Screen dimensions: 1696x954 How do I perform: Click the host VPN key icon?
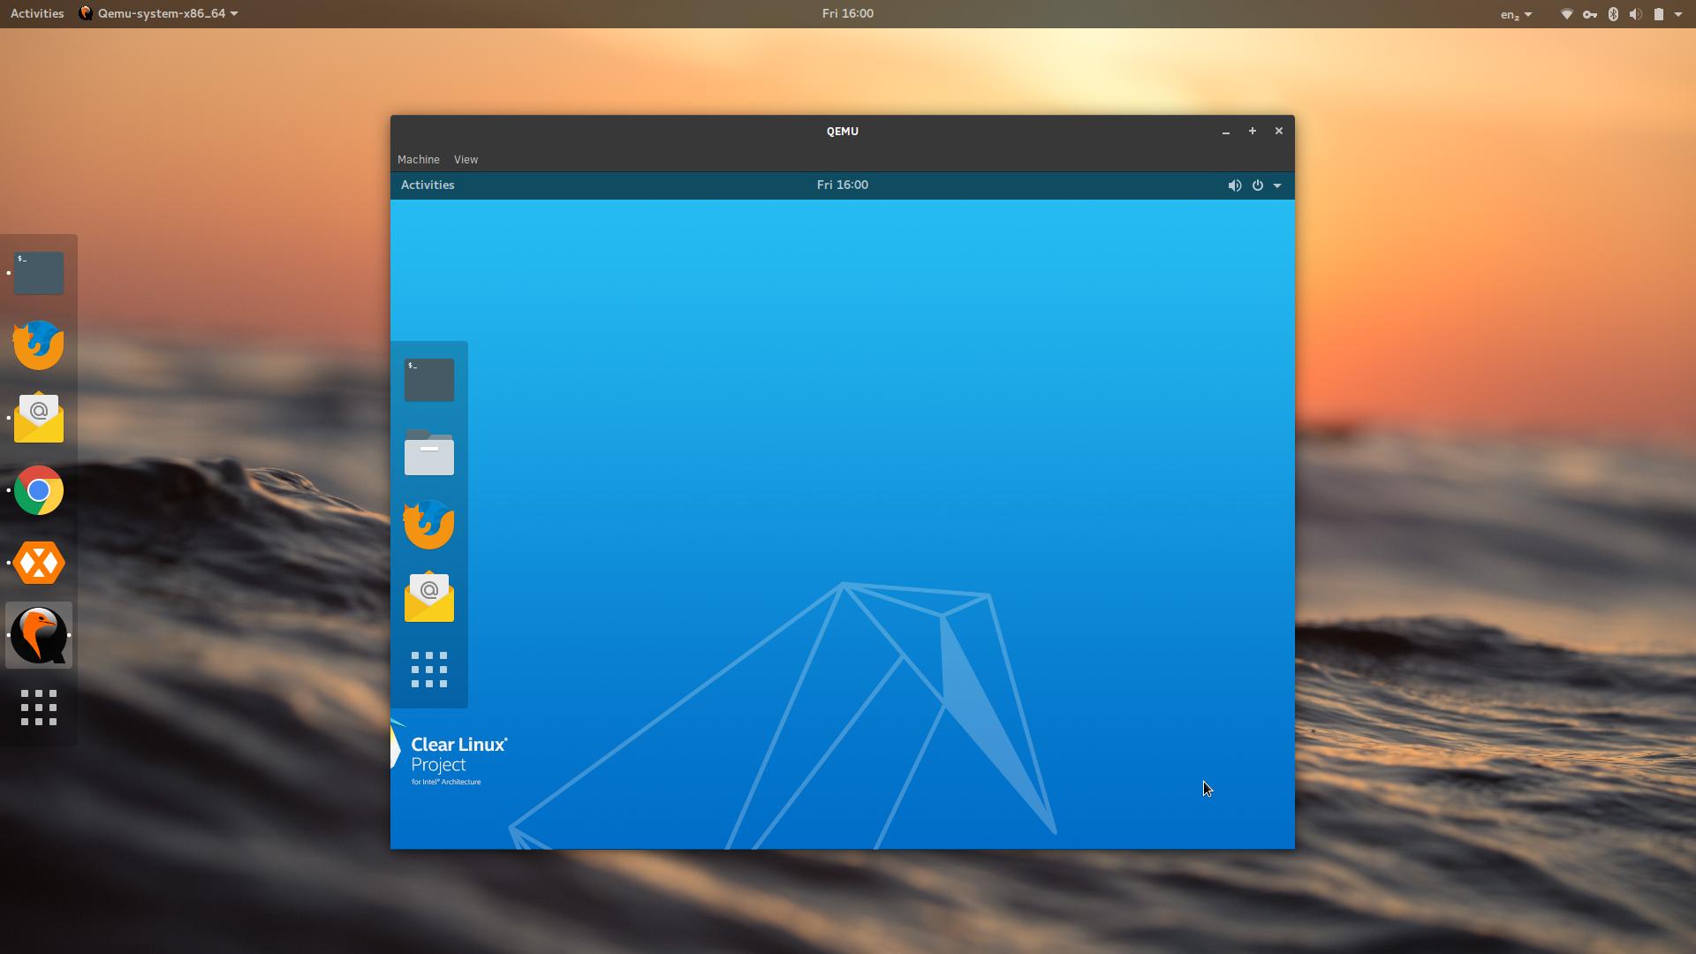(x=1590, y=14)
